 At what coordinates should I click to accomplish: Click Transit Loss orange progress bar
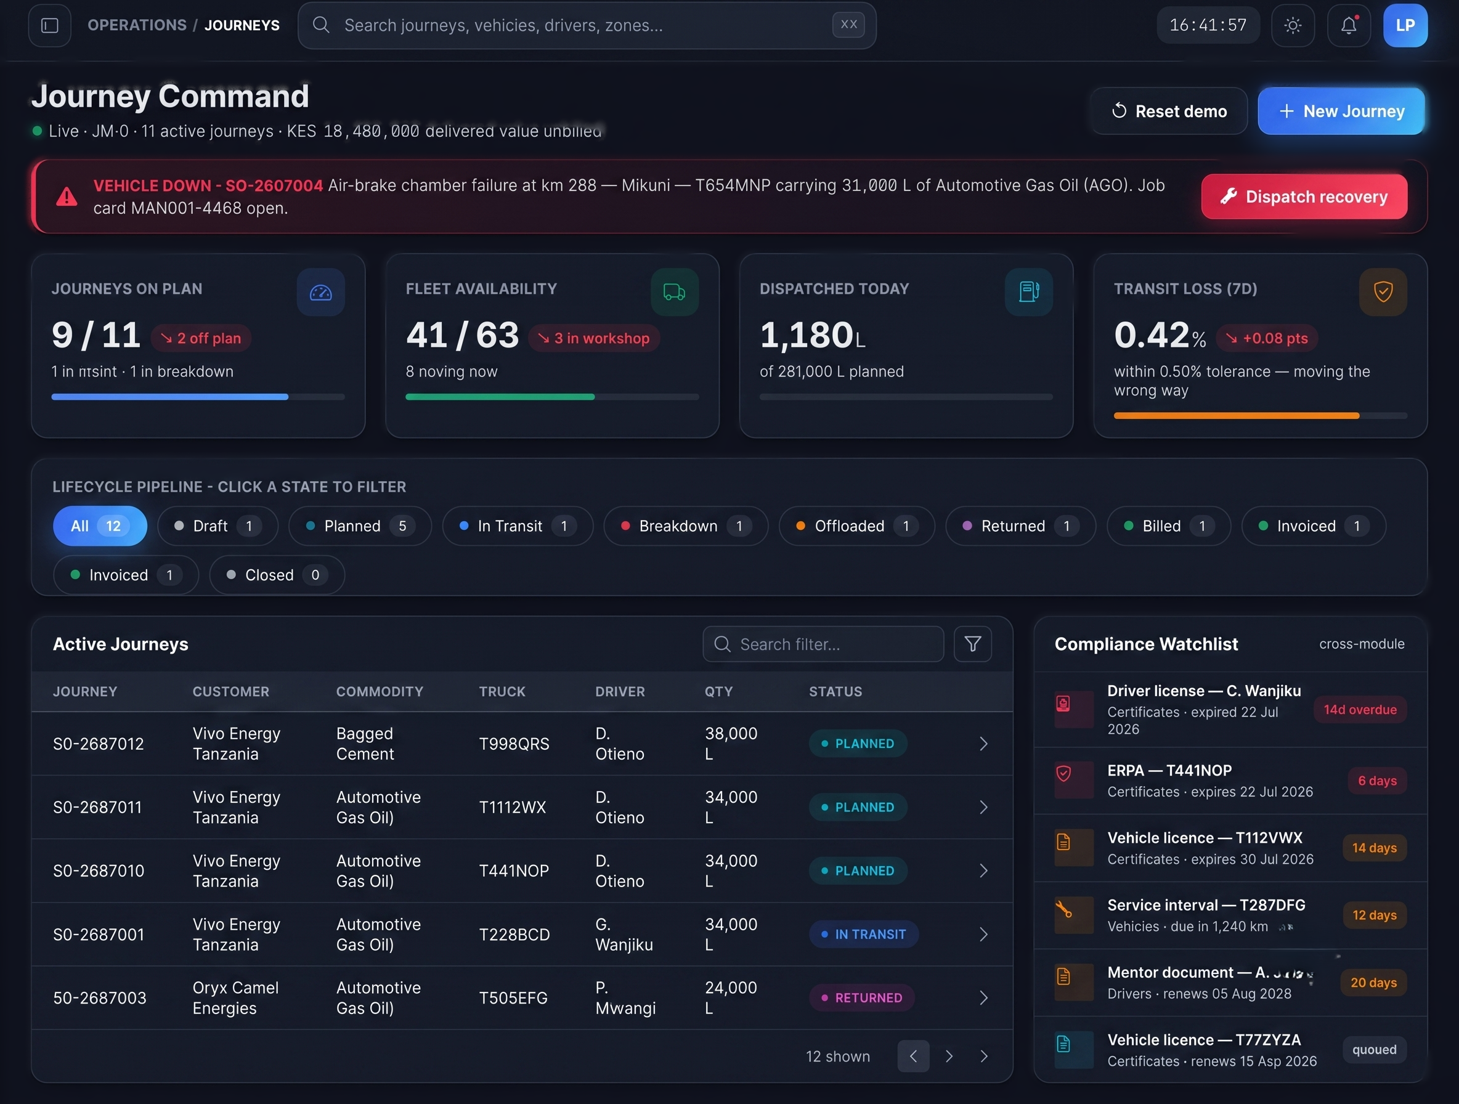(x=1261, y=415)
